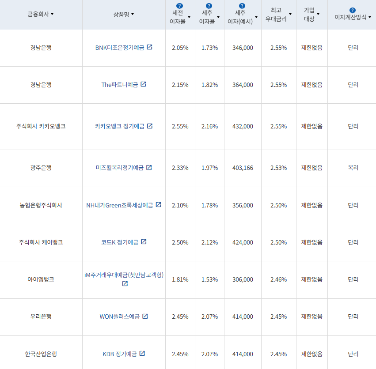
Task: Open external link icon next to BNK더조은정기예금
Action: click(x=149, y=47)
